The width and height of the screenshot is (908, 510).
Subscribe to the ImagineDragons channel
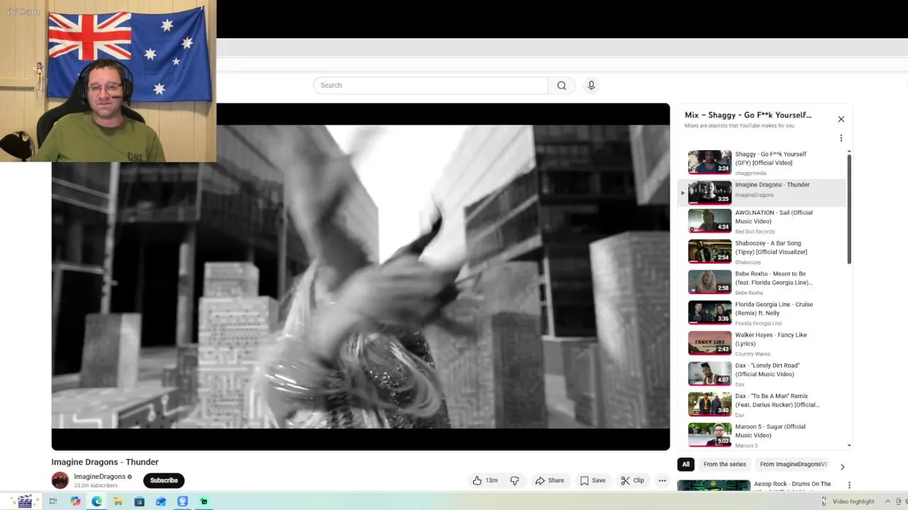pyautogui.click(x=164, y=480)
